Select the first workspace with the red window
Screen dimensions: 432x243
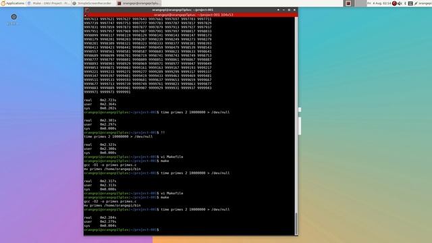point(348,3)
